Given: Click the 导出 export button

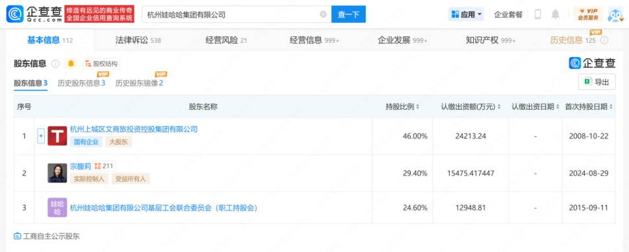Looking at the screenshot, I should point(597,82).
